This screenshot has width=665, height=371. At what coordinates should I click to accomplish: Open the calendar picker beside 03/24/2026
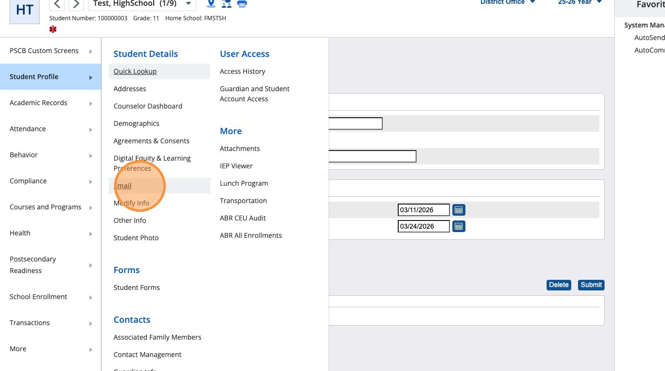click(x=459, y=226)
